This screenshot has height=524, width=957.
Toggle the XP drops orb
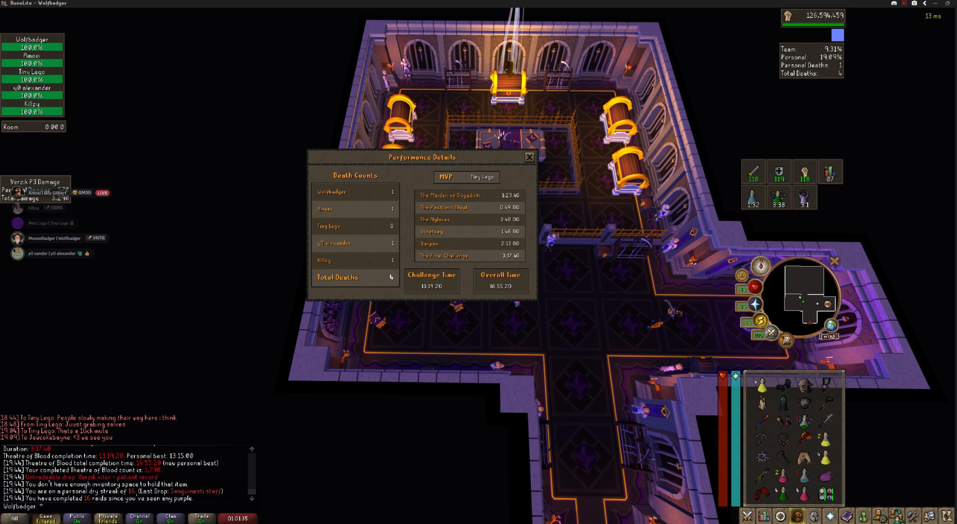(742, 276)
